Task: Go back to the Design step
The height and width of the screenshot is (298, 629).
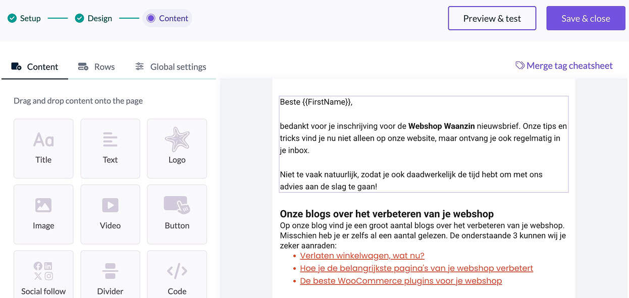Action: click(93, 18)
